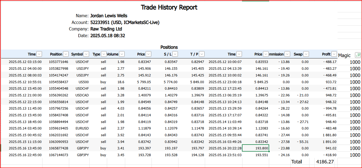Click the Positions section heading
362x168 pixels.
click(169, 47)
